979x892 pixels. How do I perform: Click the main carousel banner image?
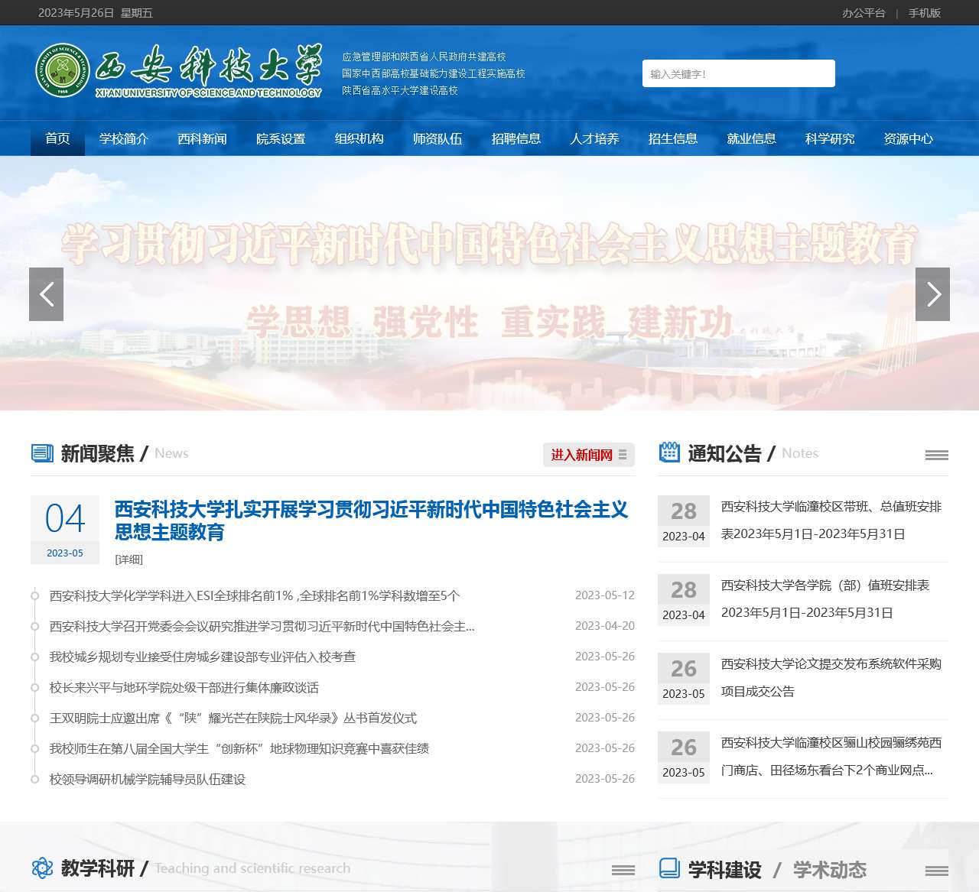coord(489,283)
